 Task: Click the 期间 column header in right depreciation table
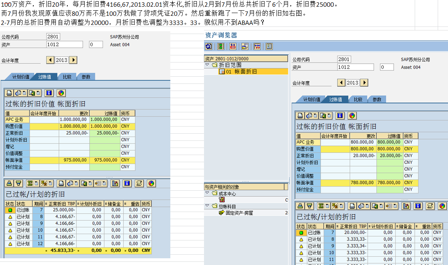tap(330, 226)
